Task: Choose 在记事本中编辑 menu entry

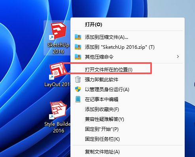Action: (127, 99)
